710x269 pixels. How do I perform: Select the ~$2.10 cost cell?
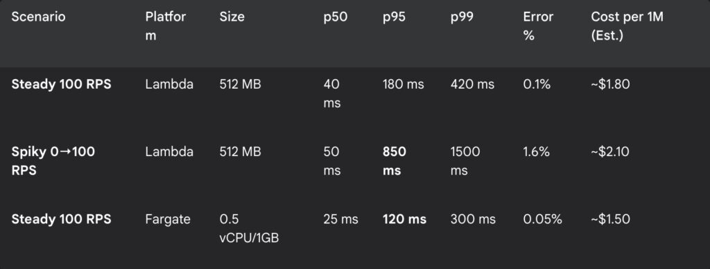(x=610, y=152)
